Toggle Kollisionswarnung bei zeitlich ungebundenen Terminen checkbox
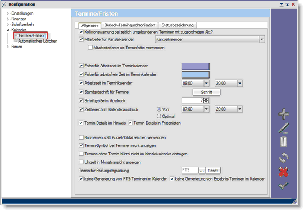The image size is (304, 211). [81, 32]
